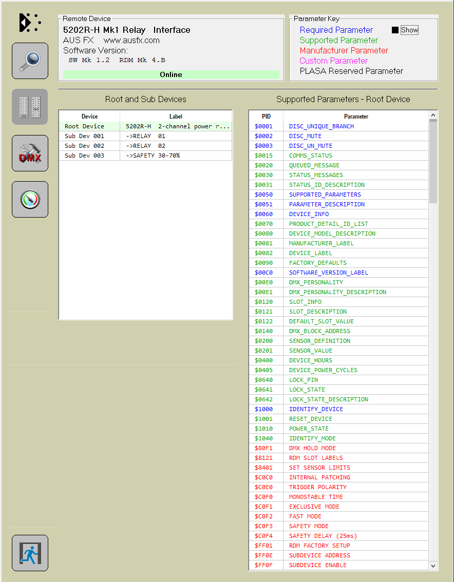Click the Label column header

176,117
